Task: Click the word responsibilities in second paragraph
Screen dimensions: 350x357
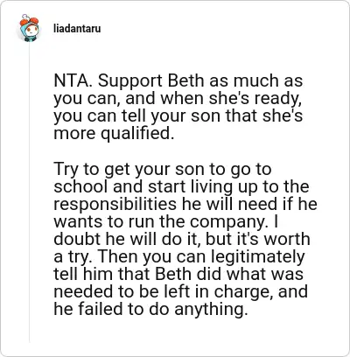Action: pos(115,204)
